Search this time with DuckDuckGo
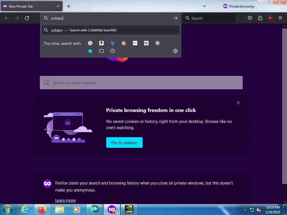 click(124, 43)
